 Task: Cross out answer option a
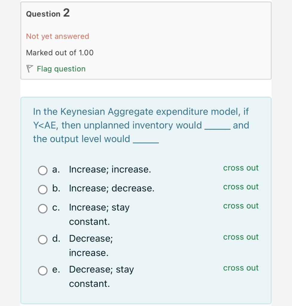[x=241, y=168]
